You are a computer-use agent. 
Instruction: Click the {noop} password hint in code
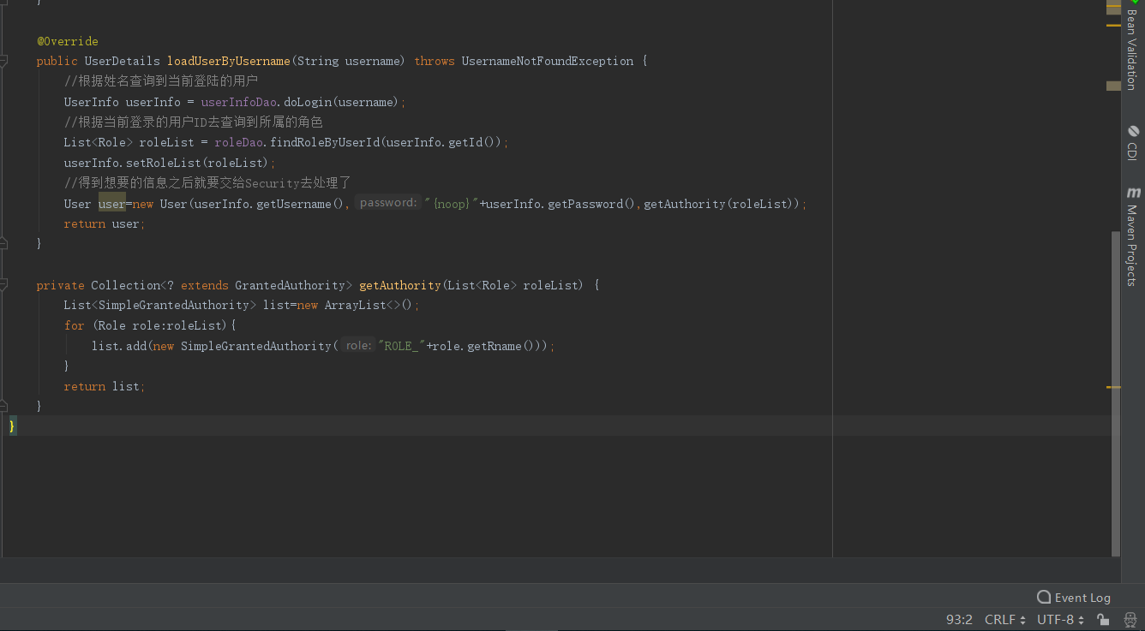[x=452, y=204]
